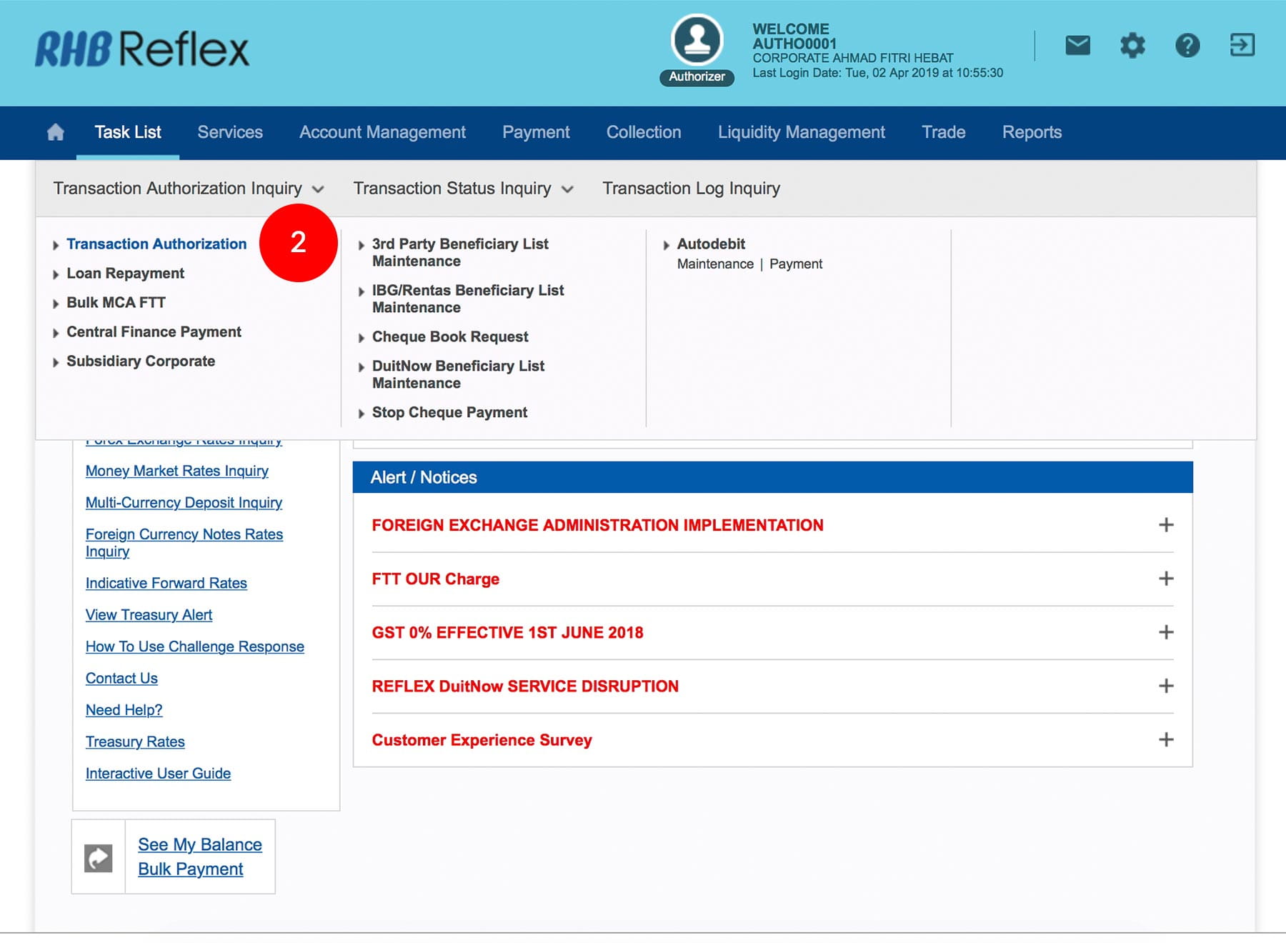Select Transaction Authorization submenu item
This screenshot has width=1286, height=943.
tap(156, 244)
